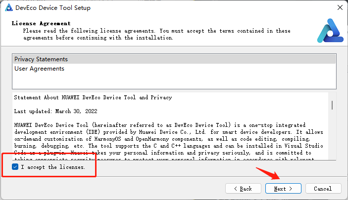This screenshot has height=200, width=348.
Task: Maximize the setup window
Action: [x=316, y=8]
